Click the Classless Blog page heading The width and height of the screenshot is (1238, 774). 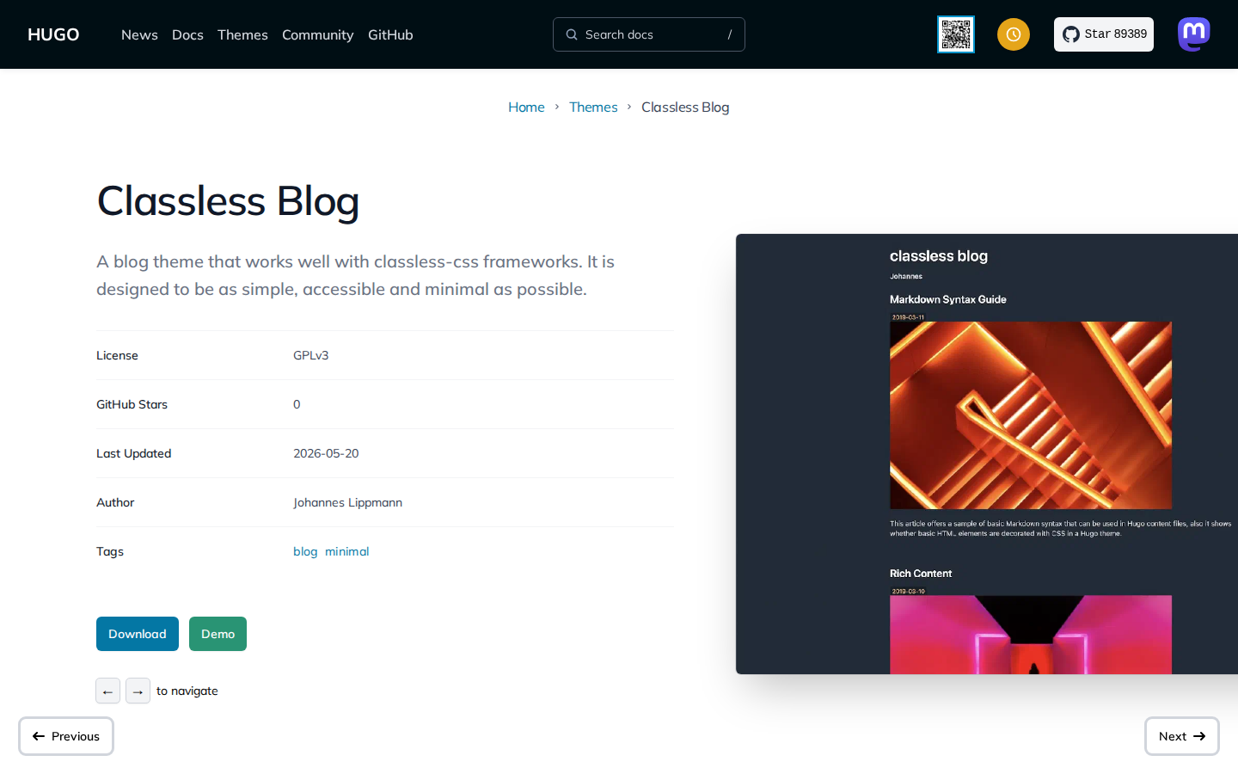pyautogui.click(x=228, y=201)
